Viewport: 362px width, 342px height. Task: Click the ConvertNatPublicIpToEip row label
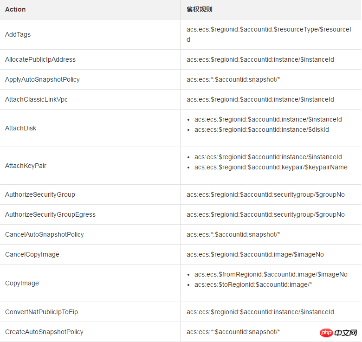(42, 312)
